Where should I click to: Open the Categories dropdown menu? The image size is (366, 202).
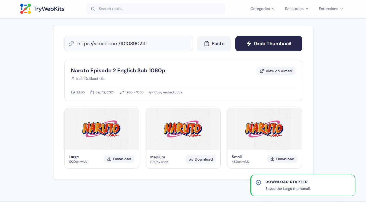tap(262, 9)
